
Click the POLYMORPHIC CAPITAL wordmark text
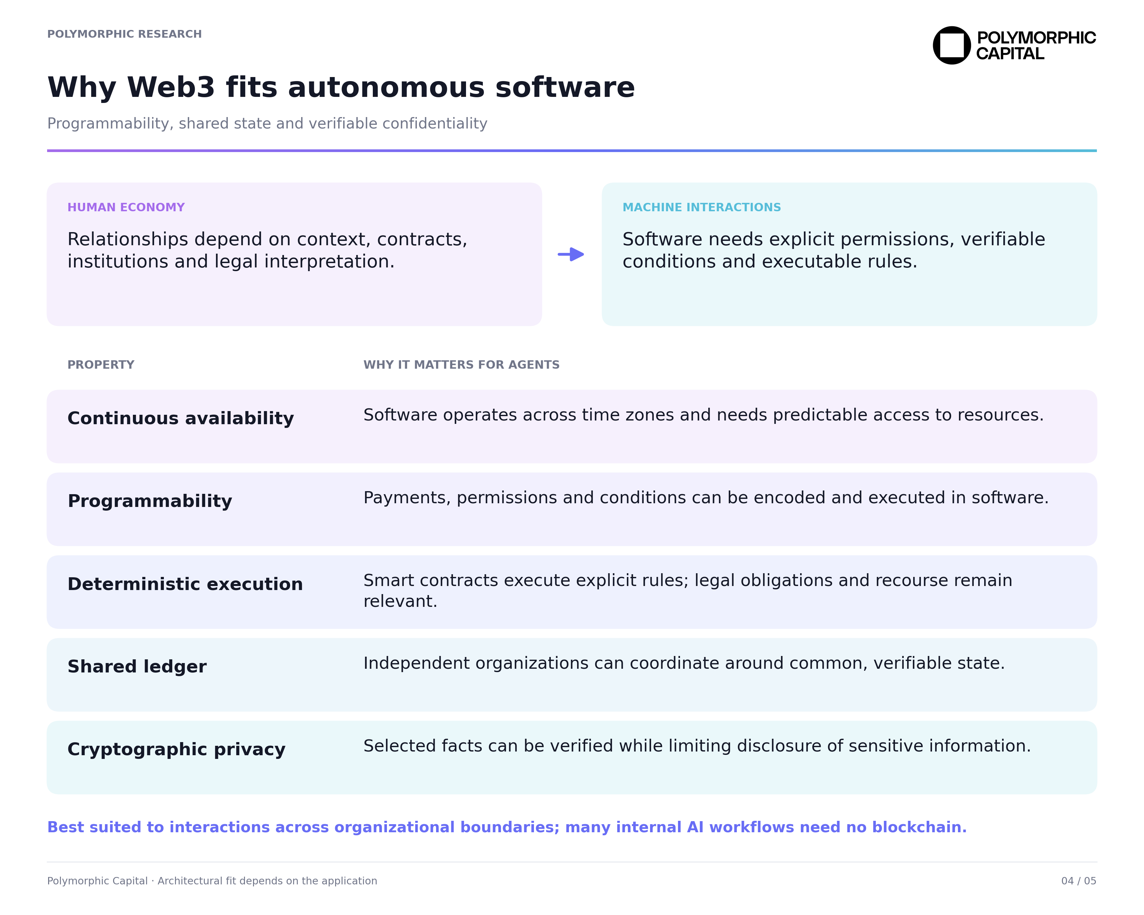(x=1036, y=46)
